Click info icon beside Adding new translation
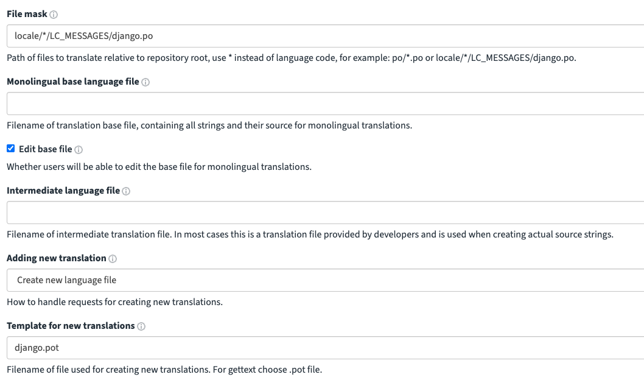 (113, 259)
